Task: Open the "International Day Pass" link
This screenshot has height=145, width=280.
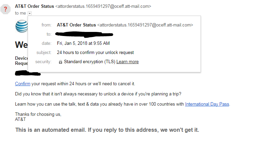Action: click(207, 104)
